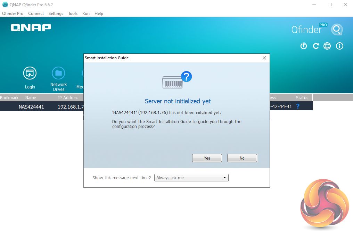Click the -42-44-41 MAC address cell
The image size is (353, 231).
(281, 106)
